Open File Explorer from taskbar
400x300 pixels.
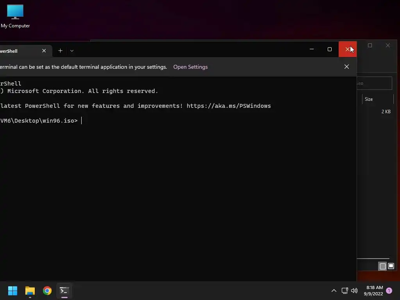pos(30,291)
